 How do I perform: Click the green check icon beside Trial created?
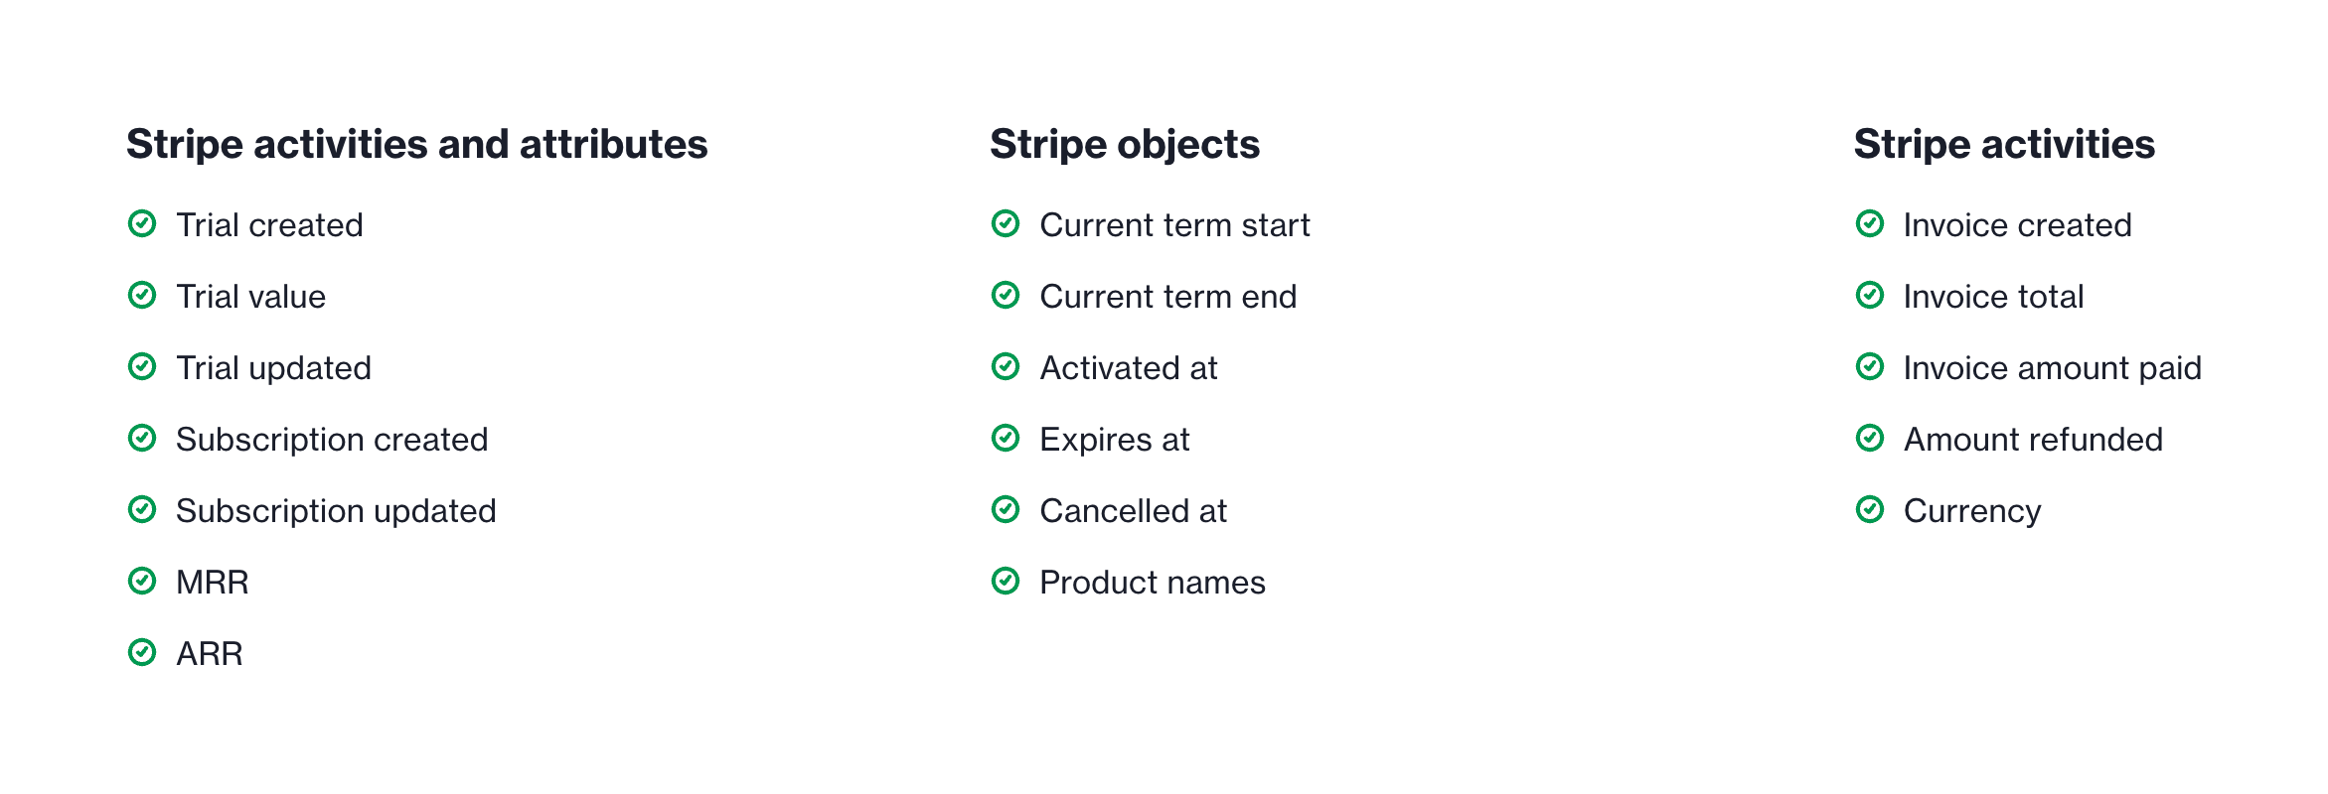pyautogui.click(x=142, y=224)
